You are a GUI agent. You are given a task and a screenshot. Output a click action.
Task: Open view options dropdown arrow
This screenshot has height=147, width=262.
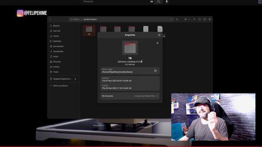[x=190, y=19]
